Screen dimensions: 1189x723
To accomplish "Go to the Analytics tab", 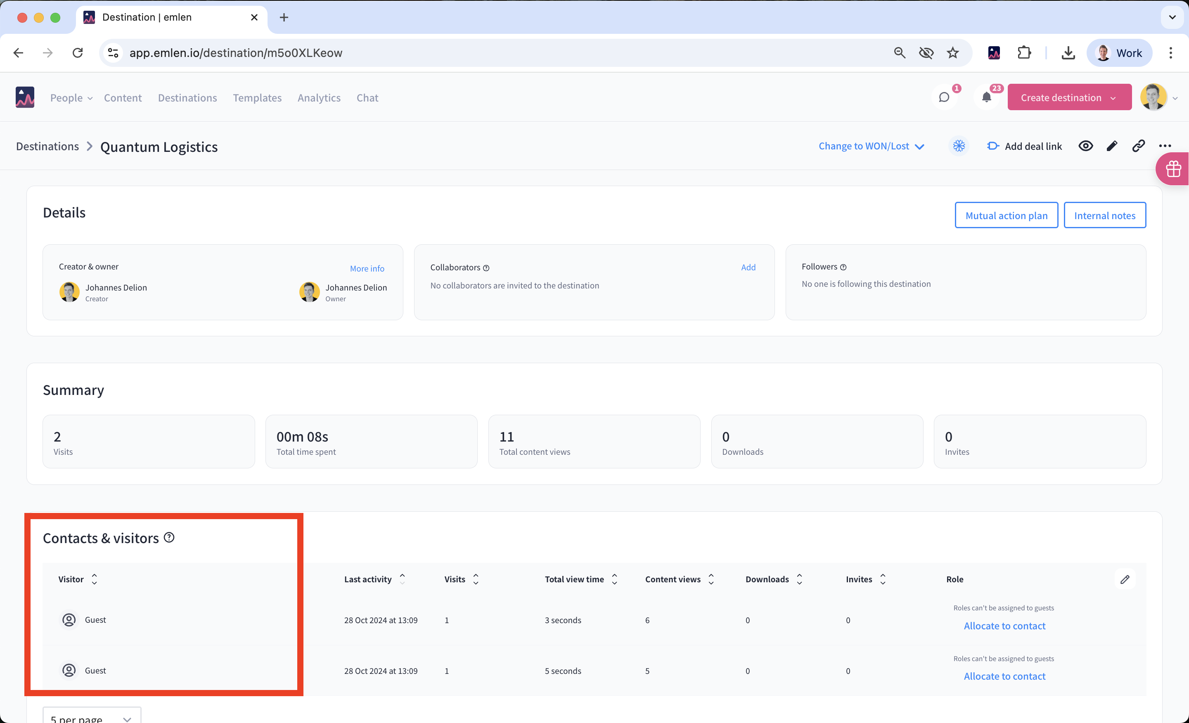I will pyautogui.click(x=319, y=98).
